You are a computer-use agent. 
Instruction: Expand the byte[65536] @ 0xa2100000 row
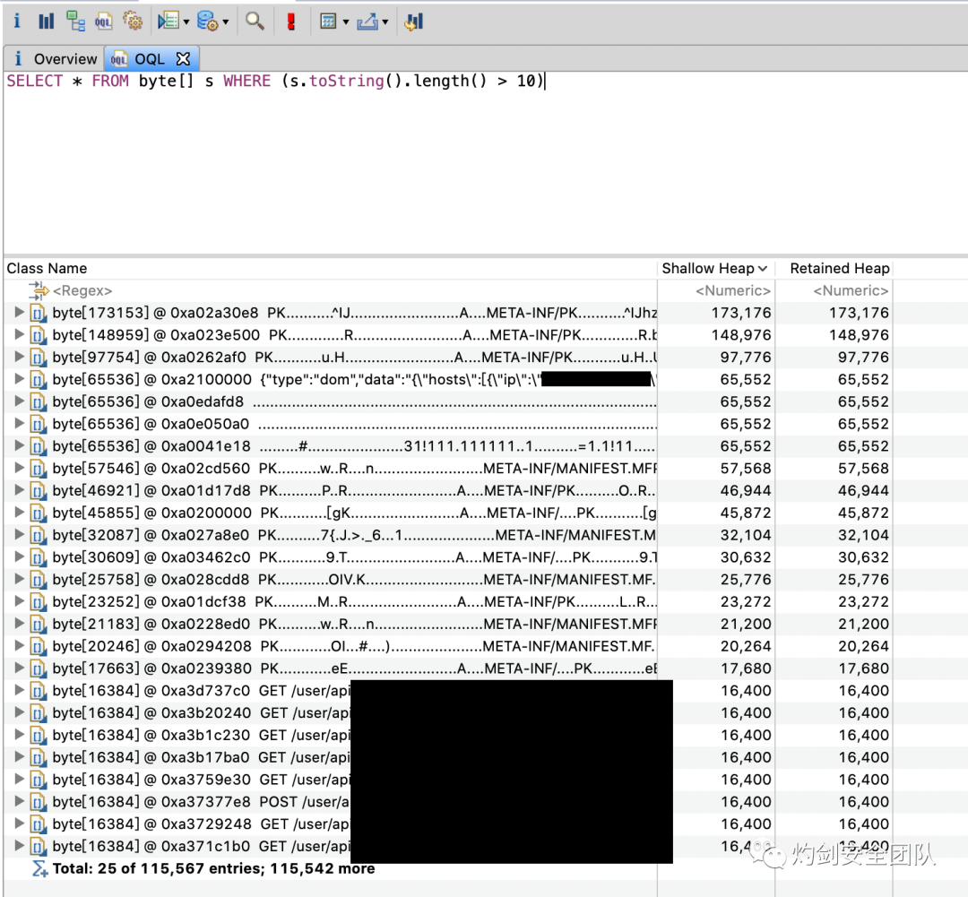tap(19, 379)
